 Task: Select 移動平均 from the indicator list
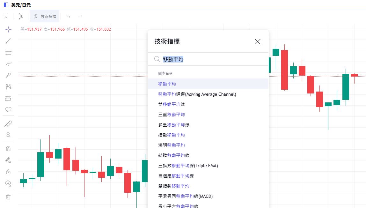click(167, 84)
